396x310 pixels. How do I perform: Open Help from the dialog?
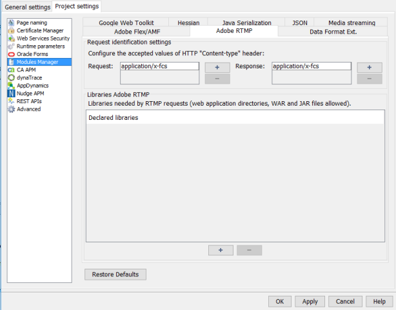[379, 302]
